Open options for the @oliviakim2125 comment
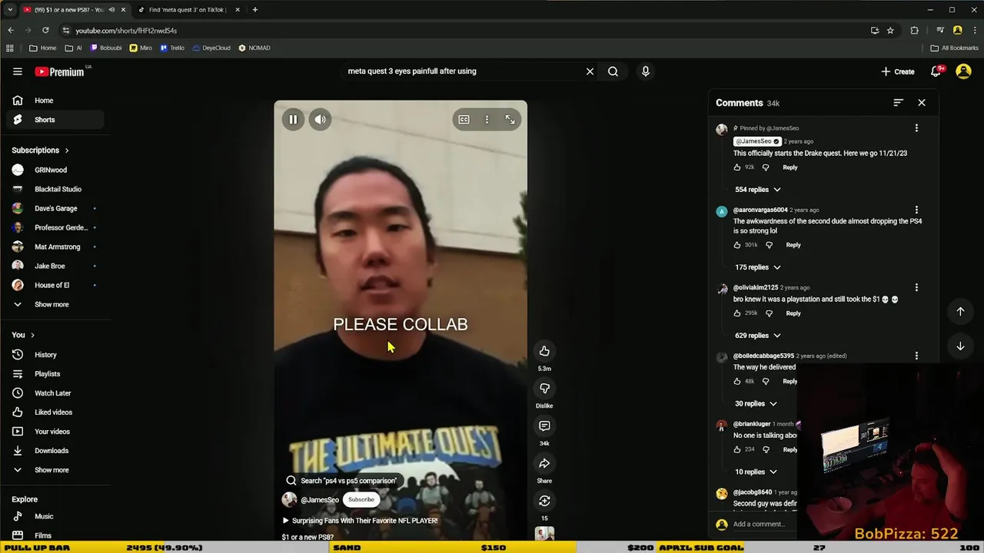This screenshot has height=553, width=984. [916, 287]
